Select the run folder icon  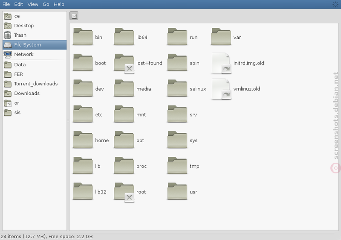(x=177, y=37)
